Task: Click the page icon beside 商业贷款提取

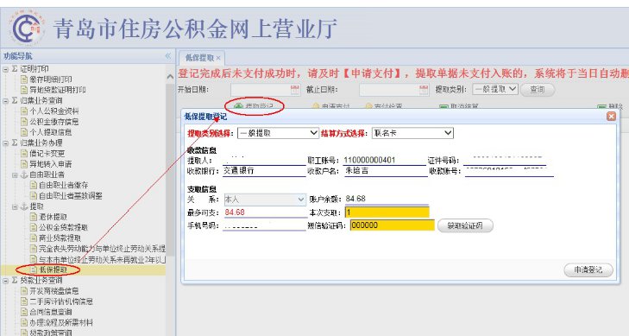Action: pos(34,238)
